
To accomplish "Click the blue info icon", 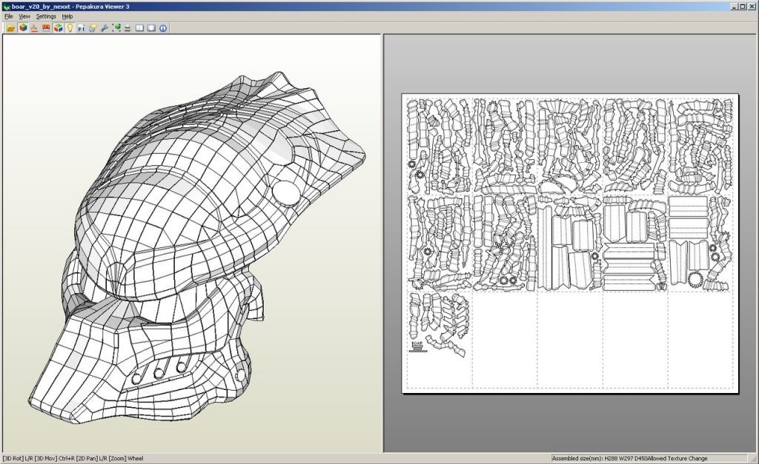I will click(162, 28).
